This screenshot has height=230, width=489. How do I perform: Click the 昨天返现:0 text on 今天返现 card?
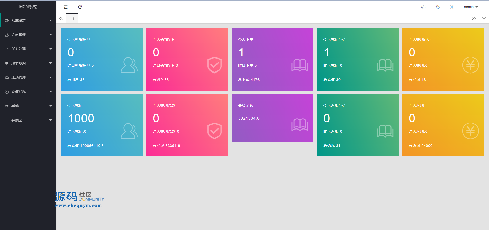point(418,131)
